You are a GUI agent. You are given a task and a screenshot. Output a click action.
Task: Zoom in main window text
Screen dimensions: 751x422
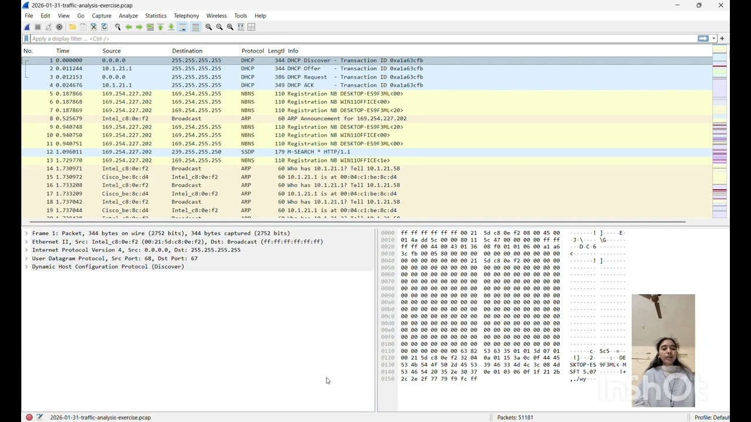(x=208, y=27)
